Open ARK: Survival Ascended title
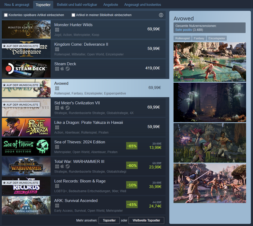The height and width of the screenshot is (226, 253). point(76,201)
